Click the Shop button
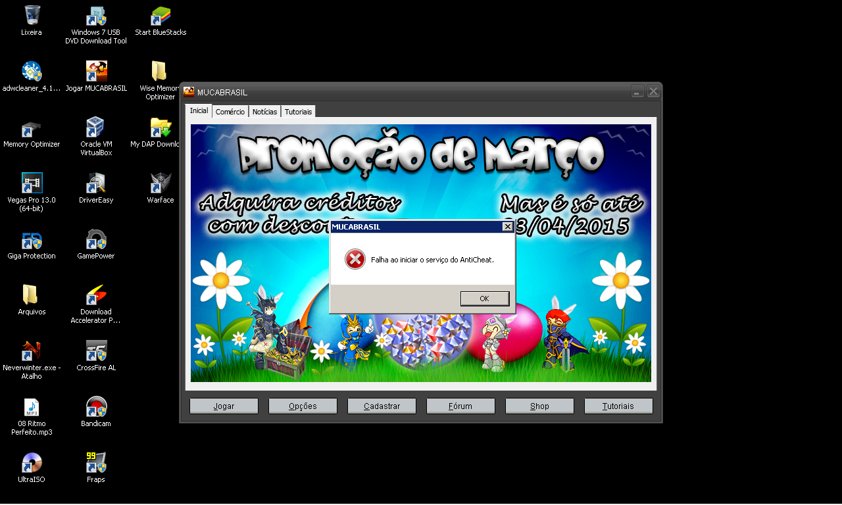The image size is (842, 505). point(539,406)
